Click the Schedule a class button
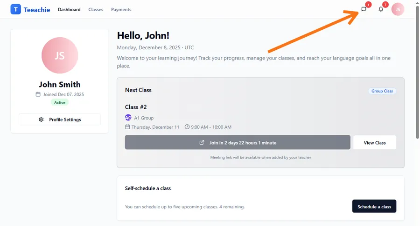420x226 pixels. point(374,206)
